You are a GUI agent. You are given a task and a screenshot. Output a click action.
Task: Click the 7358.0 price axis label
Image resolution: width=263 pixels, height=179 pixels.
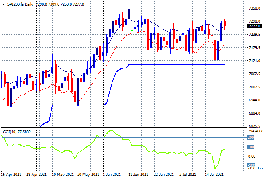click(x=255, y=8)
